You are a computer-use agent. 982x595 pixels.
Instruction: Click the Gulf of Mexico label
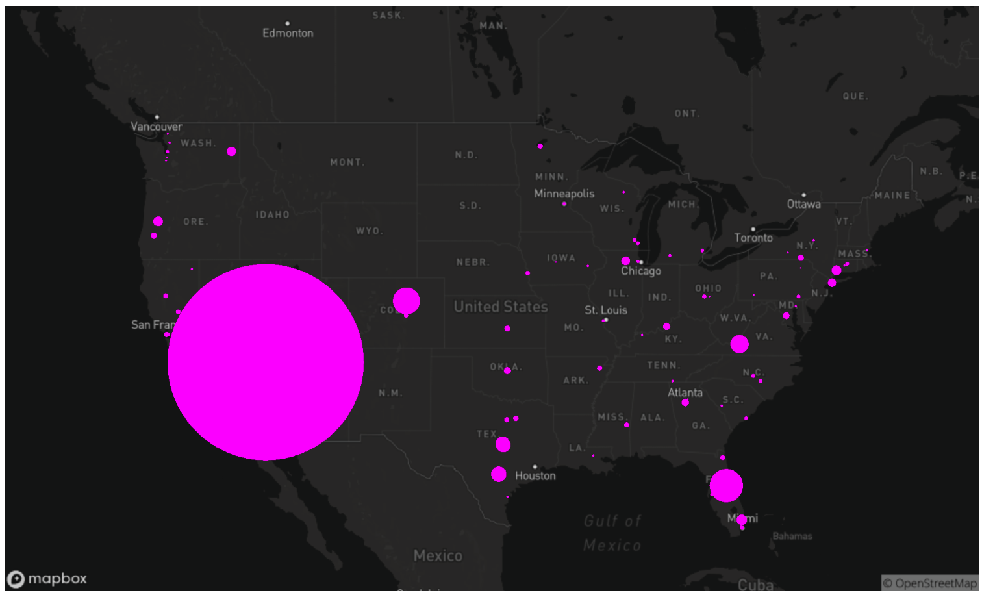pos(612,533)
